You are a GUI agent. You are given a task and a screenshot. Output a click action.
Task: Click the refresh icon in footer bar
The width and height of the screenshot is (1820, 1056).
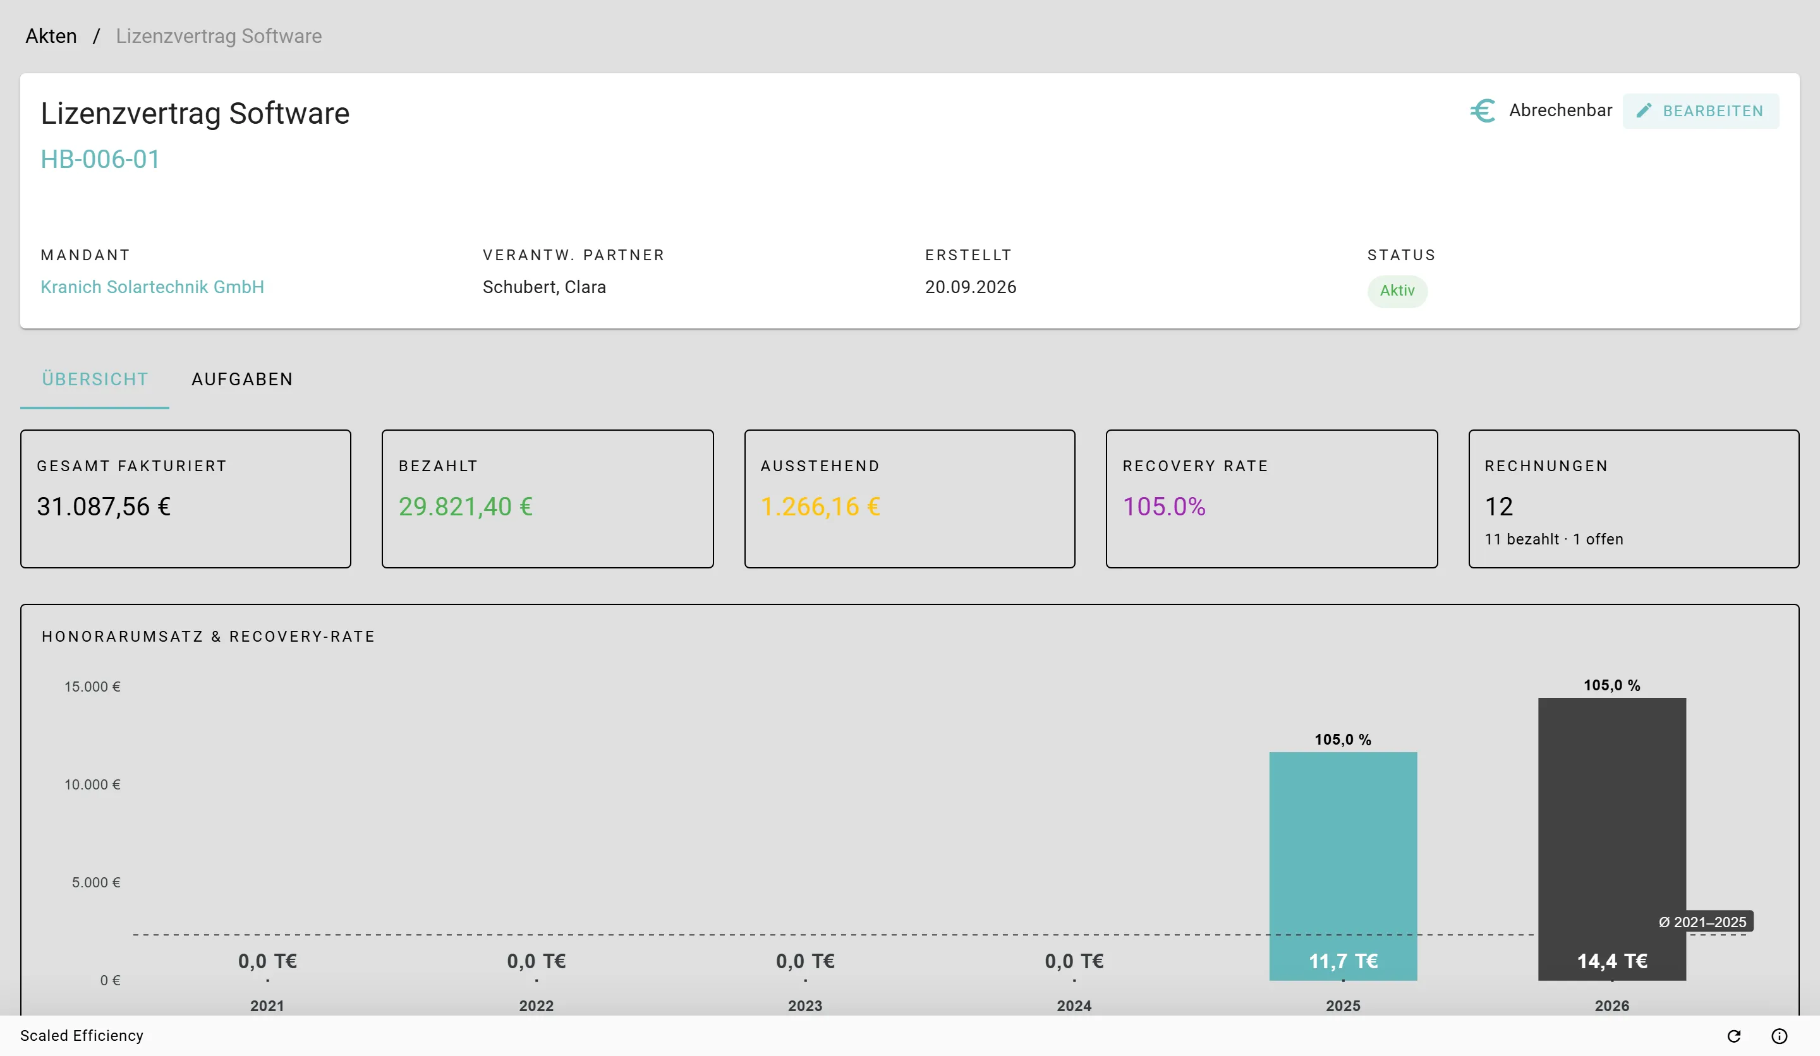[x=1733, y=1036]
